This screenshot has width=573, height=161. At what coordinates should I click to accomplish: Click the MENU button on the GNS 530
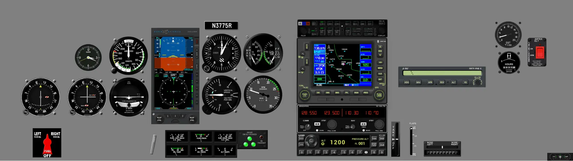tap(380, 68)
